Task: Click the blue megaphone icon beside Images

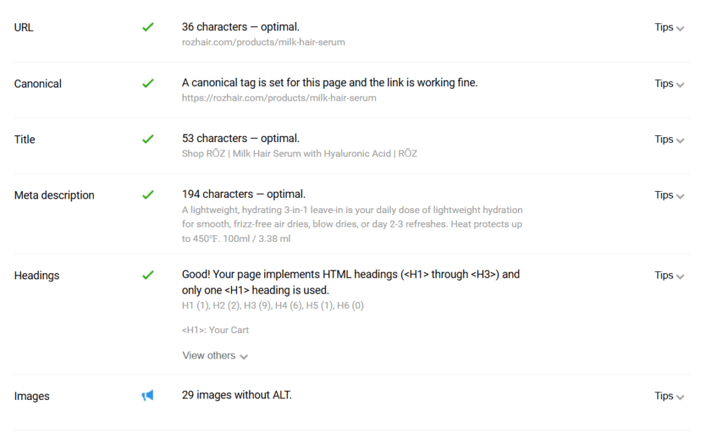Action: click(148, 396)
